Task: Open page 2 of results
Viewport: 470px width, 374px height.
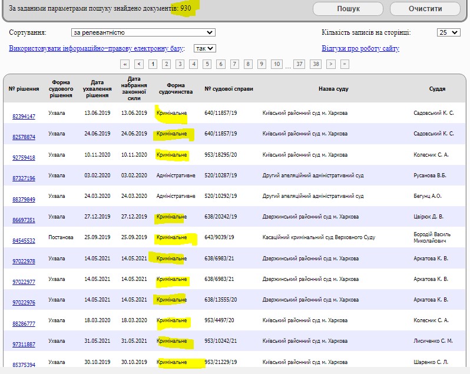Action: click(x=167, y=64)
